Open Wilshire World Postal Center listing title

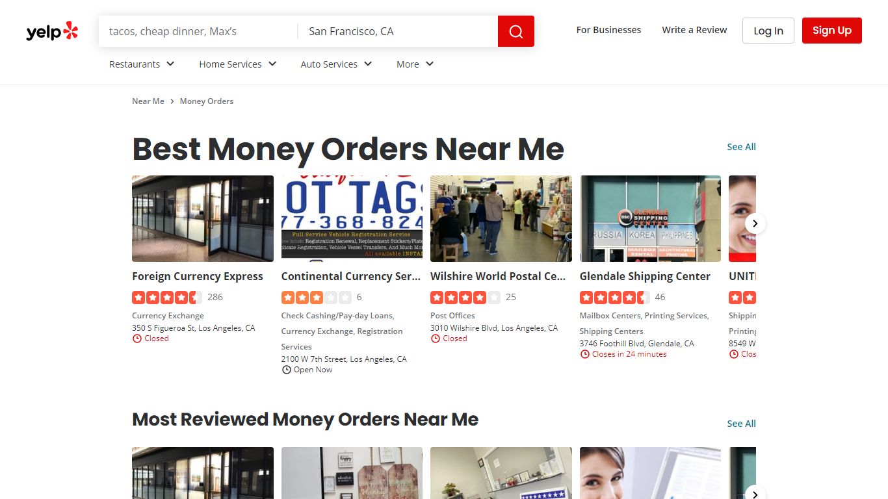tap(498, 276)
